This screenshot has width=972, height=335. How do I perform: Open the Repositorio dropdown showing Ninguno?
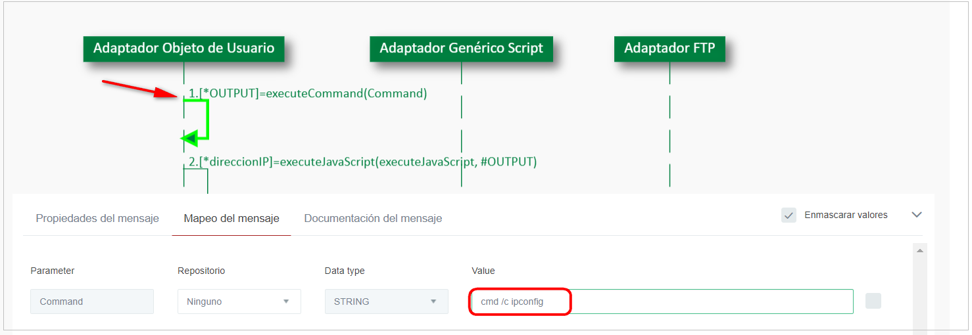pyautogui.click(x=239, y=301)
